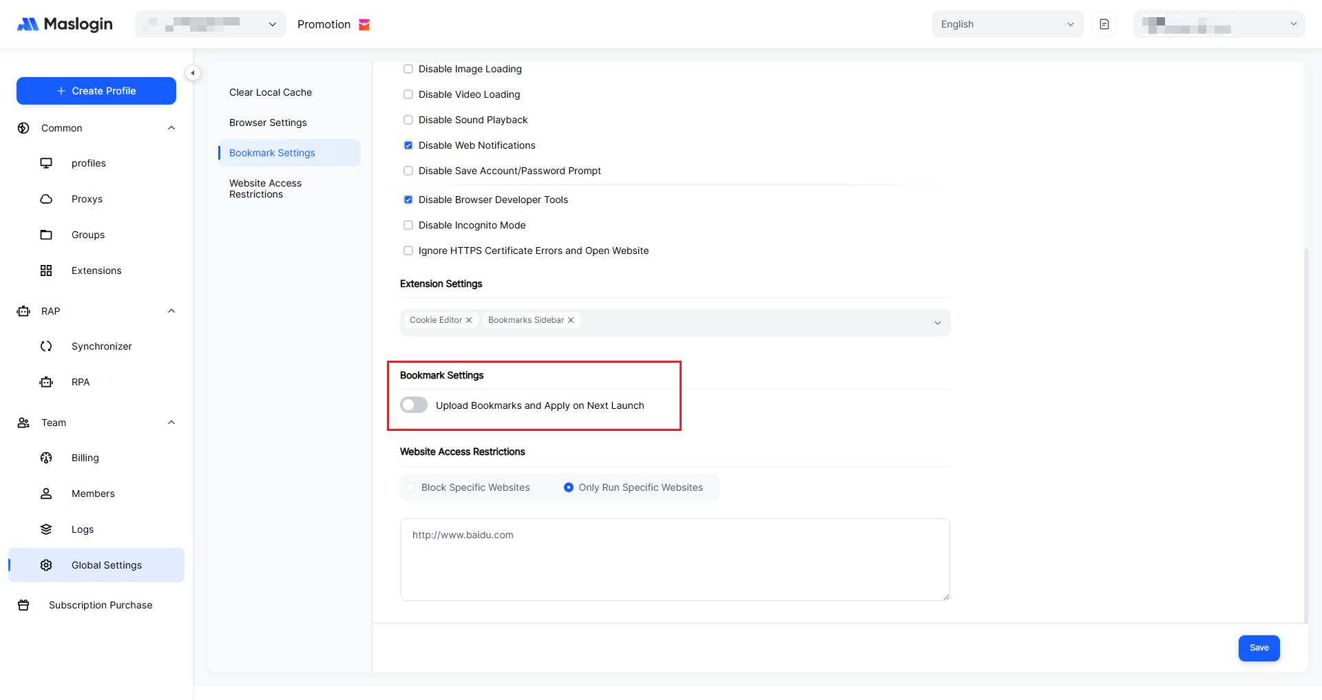Image resolution: width=1322 pixels, height=700 pixels.
Task: Expand the Extension Settings dropdown
Action: tap(937, 323)
